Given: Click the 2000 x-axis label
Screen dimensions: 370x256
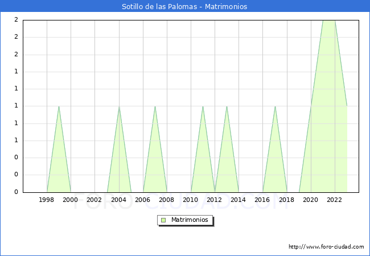Looking at the screenshot, I should click(71, 200).
